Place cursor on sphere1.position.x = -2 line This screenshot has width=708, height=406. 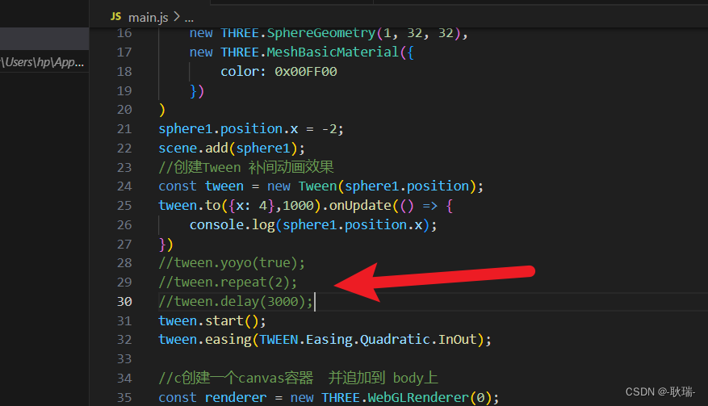click(250, 129)
